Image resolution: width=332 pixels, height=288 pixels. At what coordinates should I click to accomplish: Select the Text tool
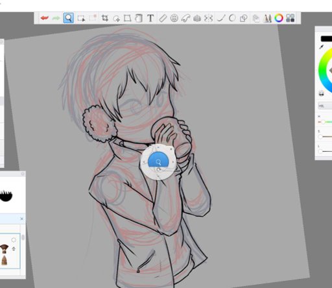pos(150,18)
